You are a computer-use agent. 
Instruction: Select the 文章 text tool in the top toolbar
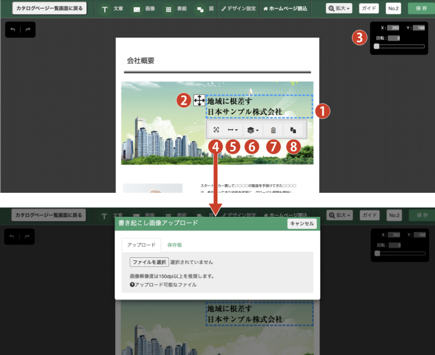[113, 9]
